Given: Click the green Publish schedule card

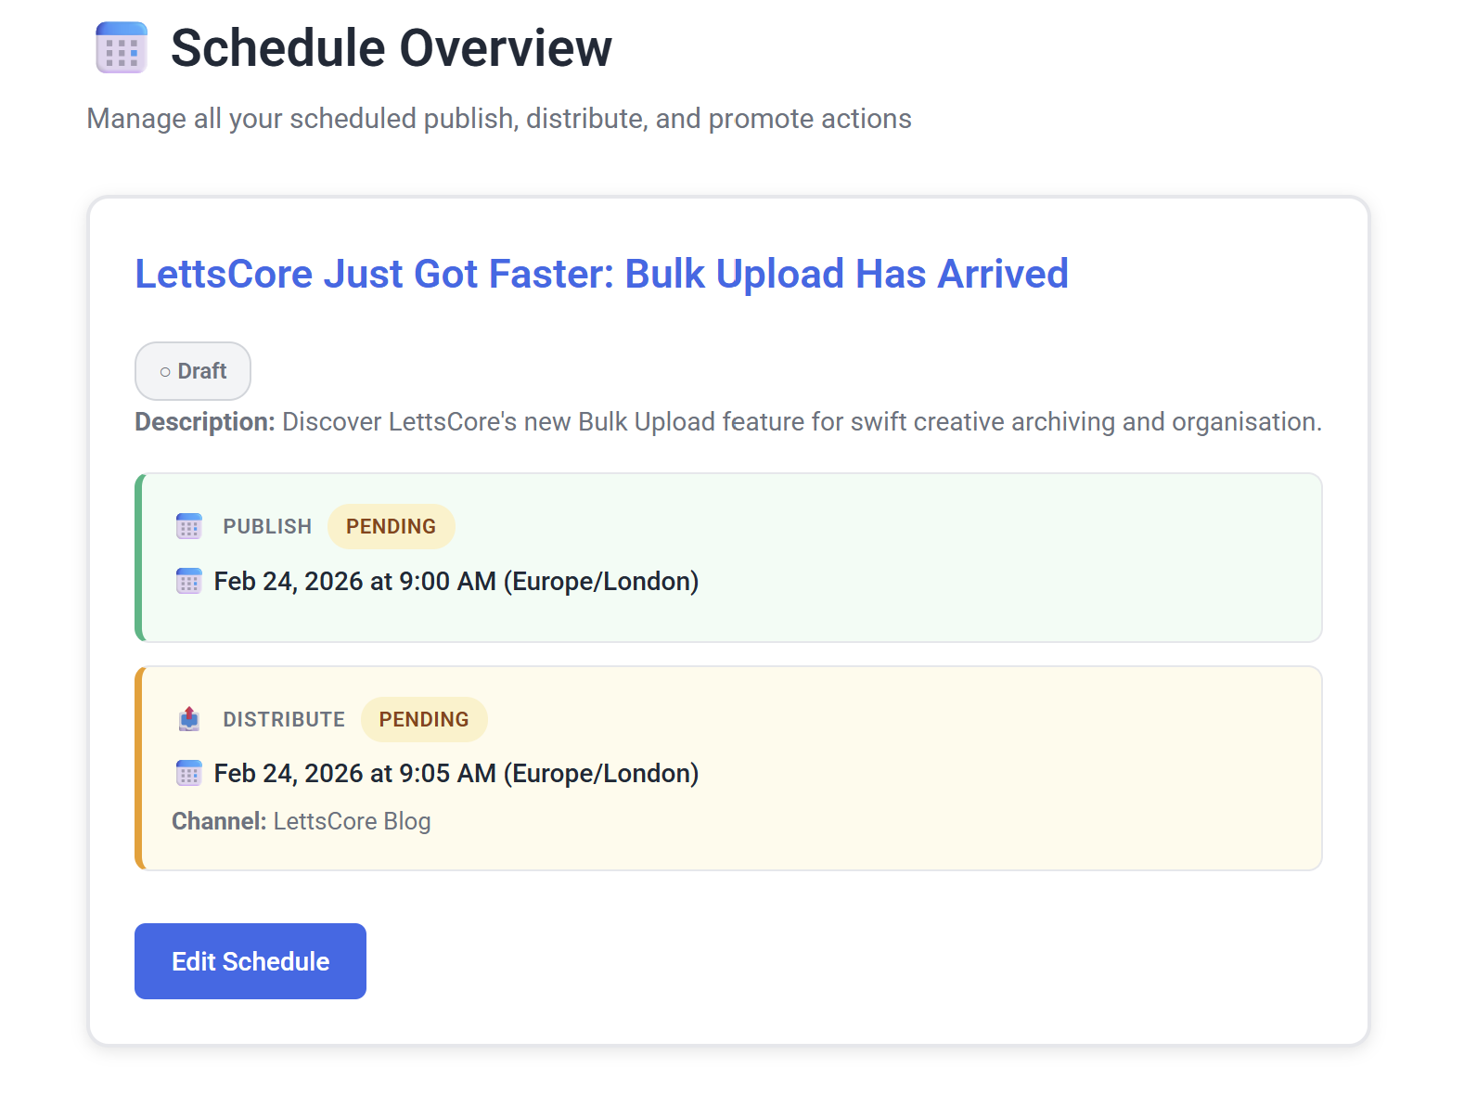Looking at the screenshot, I should click(728, 558).
